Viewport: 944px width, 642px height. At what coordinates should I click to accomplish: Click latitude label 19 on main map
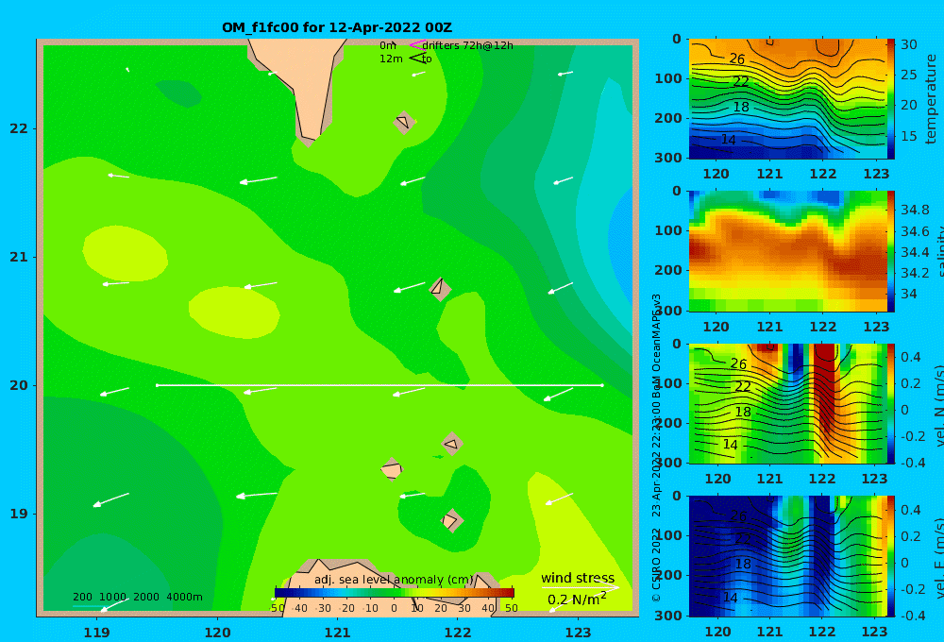click(x=19, y=514)
